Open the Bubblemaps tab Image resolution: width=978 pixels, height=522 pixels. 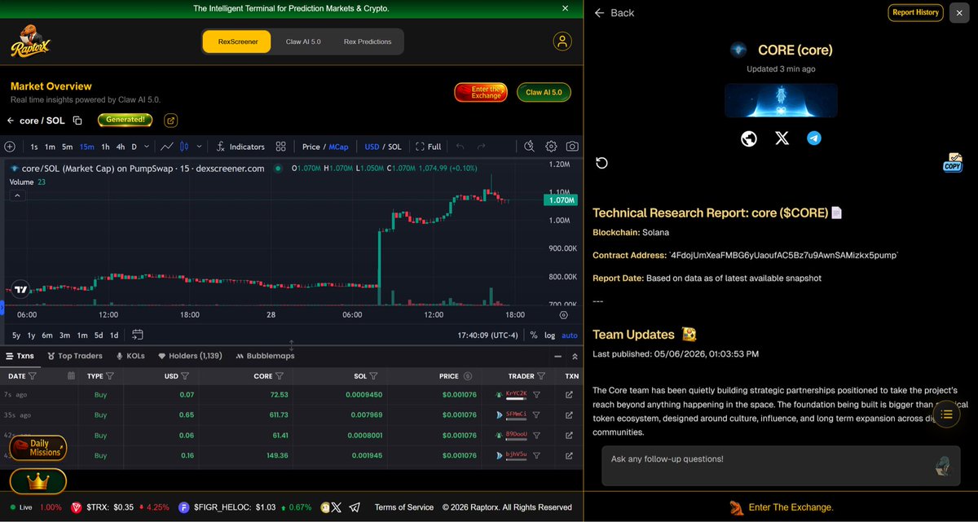click(x=265, y=356)
